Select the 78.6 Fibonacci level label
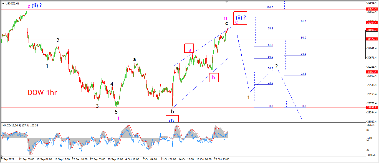 (x=271, y=28)
